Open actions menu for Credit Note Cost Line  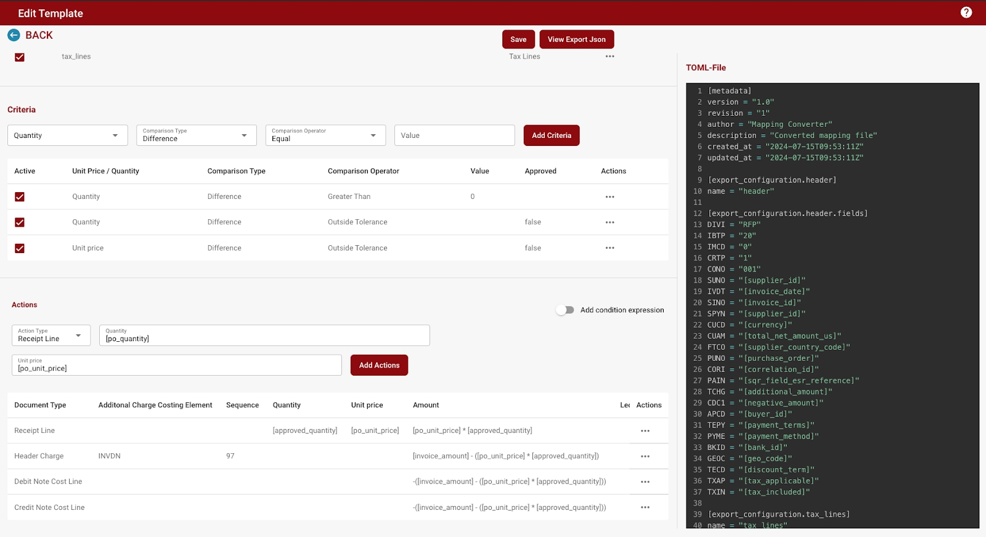pos(645,507)
